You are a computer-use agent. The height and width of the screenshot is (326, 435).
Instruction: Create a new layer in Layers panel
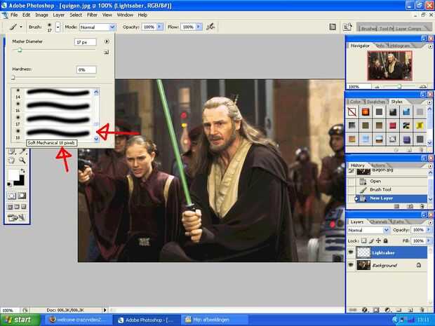pyautogui.click(x=410, y=310)
